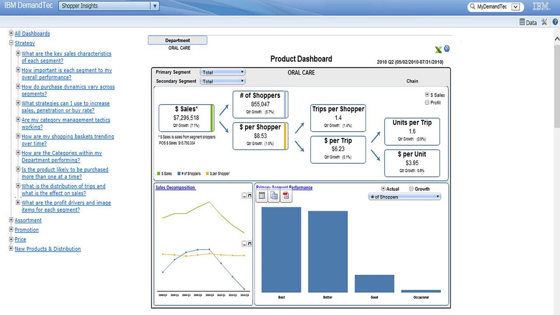Collapse the Strategy tree node

[x=11, y=43]
